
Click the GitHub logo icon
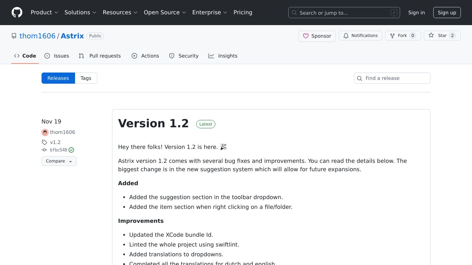click(17, 13)
